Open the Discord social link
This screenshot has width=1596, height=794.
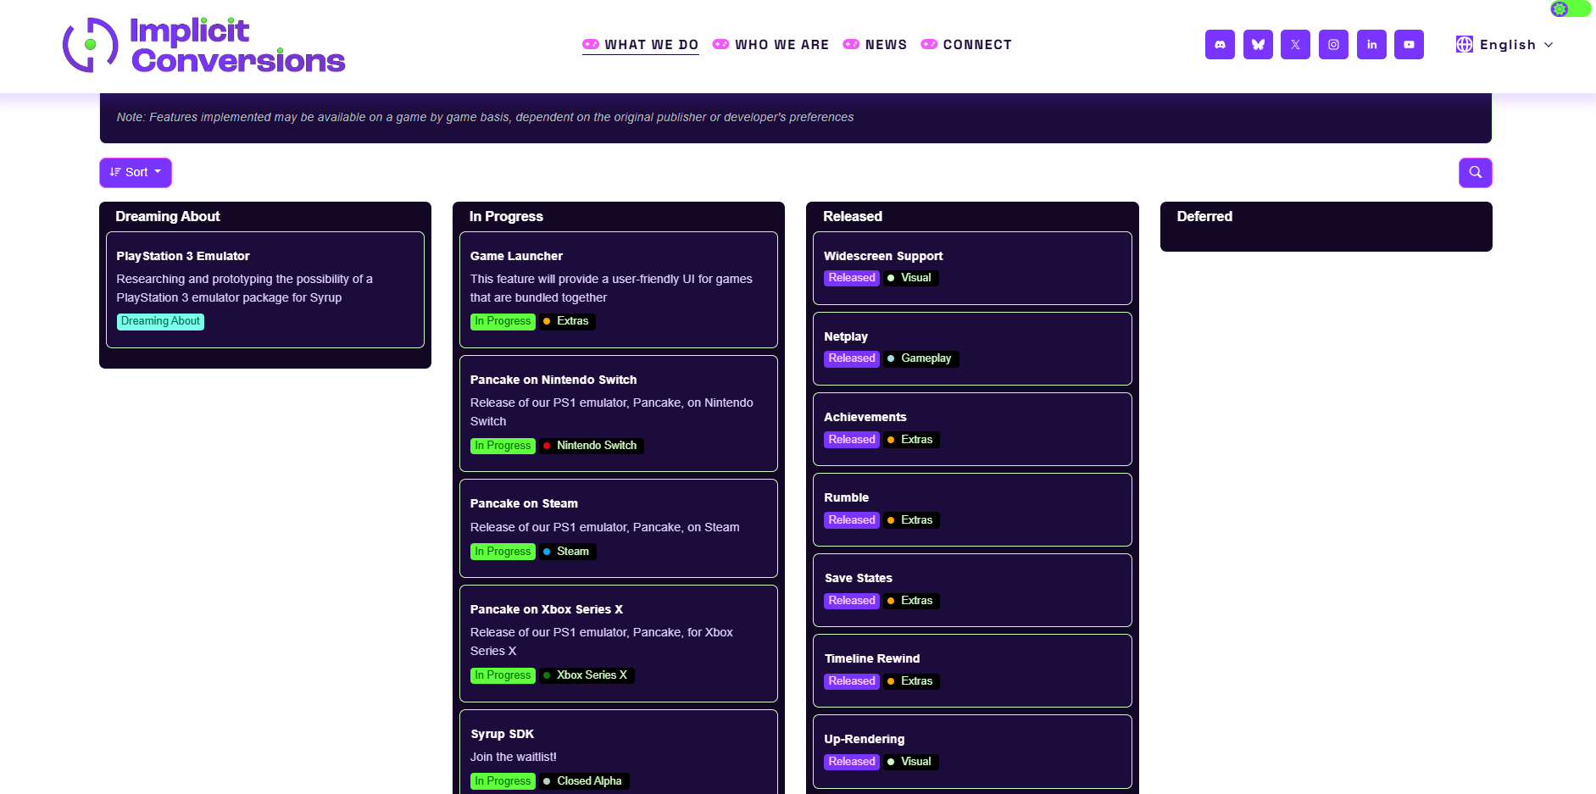click(x=1220, y=45)
